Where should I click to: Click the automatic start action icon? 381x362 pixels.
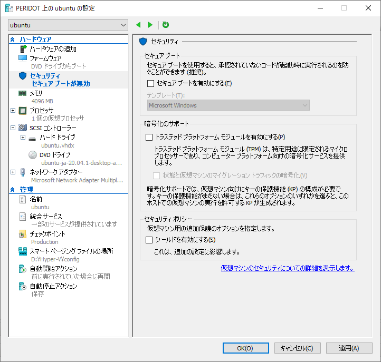pos(23,269)
